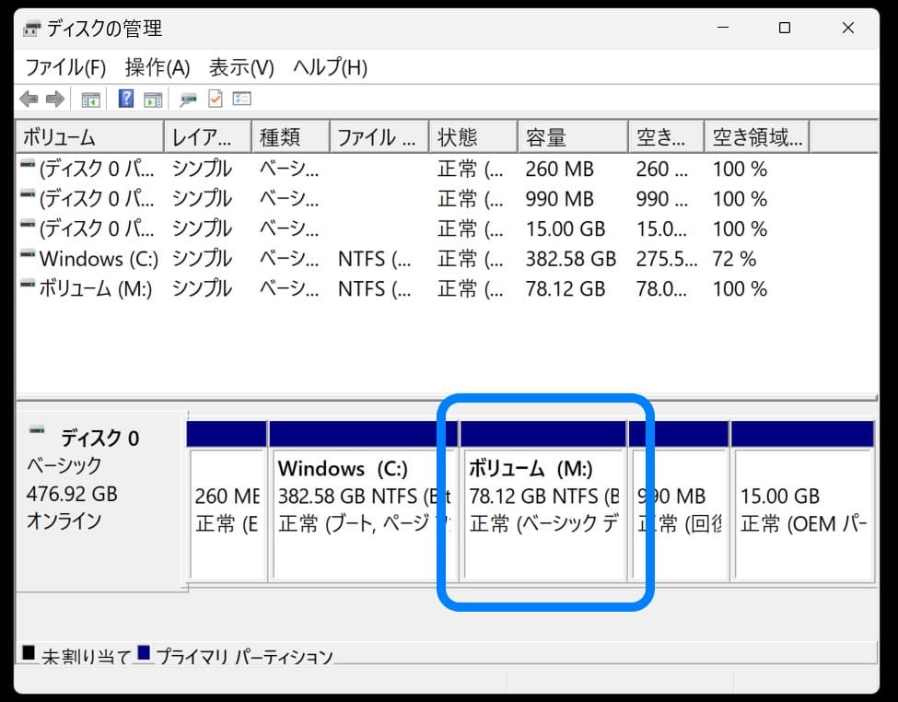The width and height of the screenshot is (898, 702).
Task: Toggle the console tree pane icon
Action: coord(90,99)
